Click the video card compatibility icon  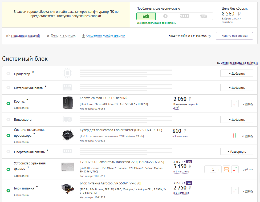[x=204, y=16]
